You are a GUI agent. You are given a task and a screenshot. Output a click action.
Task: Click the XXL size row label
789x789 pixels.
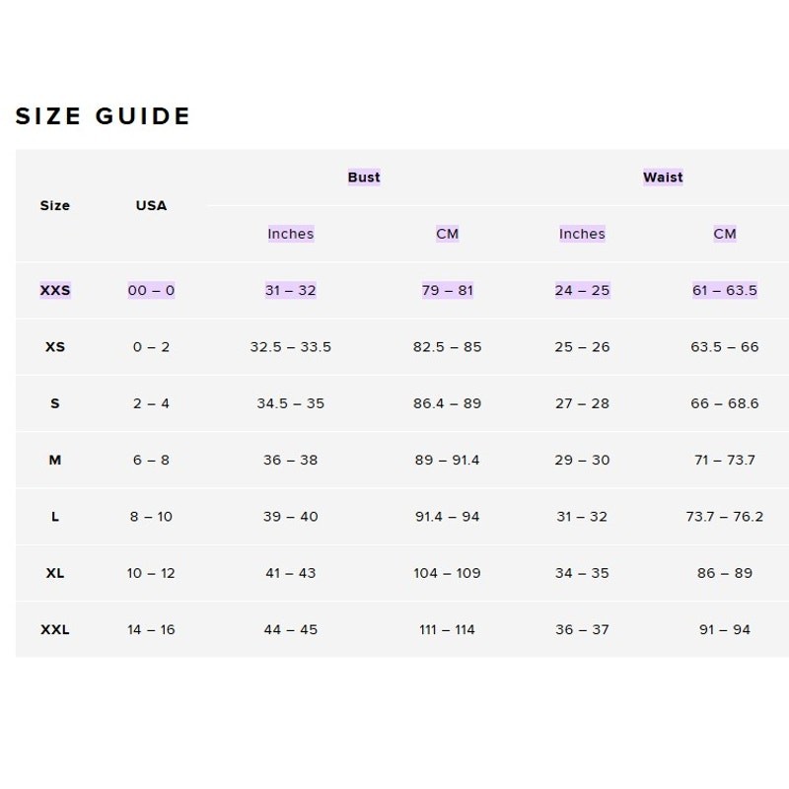(x=55, y=629)
